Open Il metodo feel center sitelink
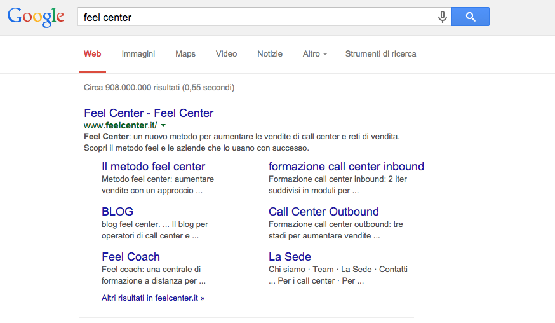The width and height of the screenshot is (555, 323). point(153,167)
